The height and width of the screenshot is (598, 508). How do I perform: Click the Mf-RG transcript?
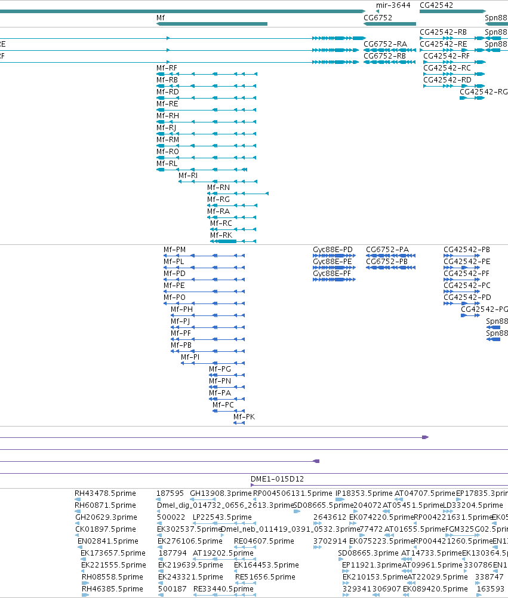232,206
